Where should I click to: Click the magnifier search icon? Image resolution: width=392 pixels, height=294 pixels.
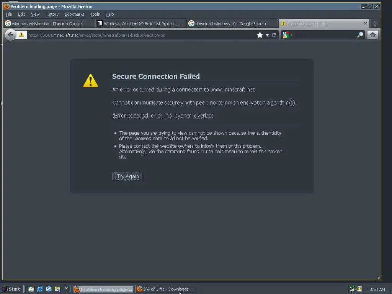[360, 35]
